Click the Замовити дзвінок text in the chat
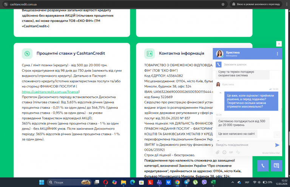 coord(235,65)
